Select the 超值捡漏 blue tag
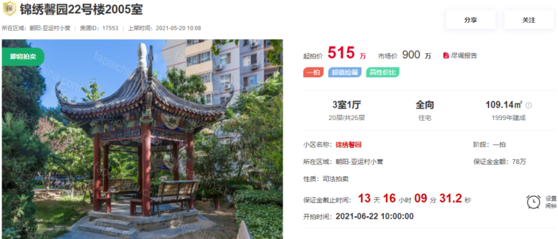The height and width of the screenshot is (239, 558). [x=345, y=73]
